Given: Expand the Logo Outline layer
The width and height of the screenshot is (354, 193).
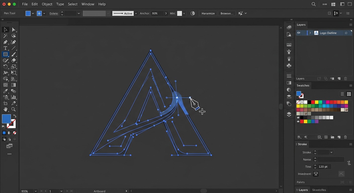Looking at the screenshot, I should click(x=310, y=33).
